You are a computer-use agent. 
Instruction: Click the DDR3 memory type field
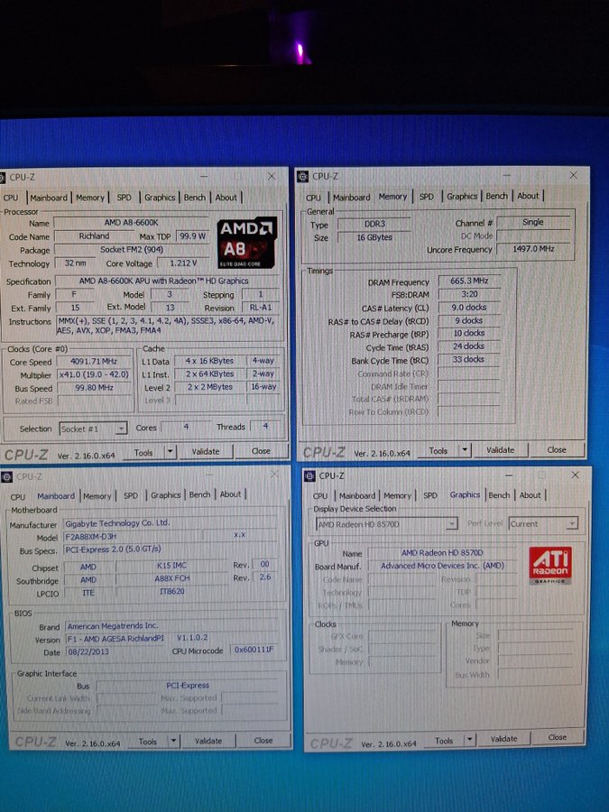coord(374,224)
